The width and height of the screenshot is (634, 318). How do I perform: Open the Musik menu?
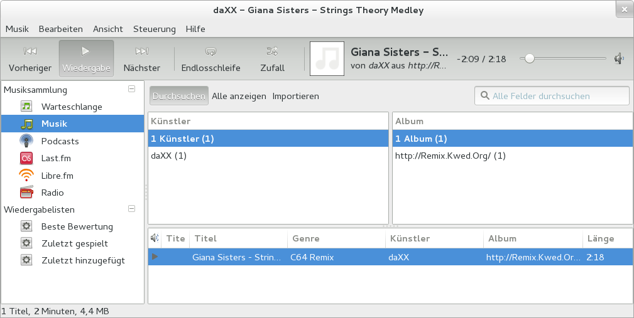coord(18,29)
